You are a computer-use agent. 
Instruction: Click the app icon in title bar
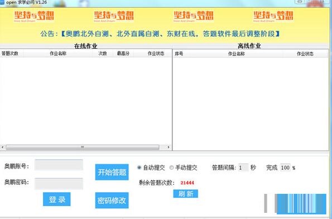pyautogui.click(x=2, y=2)
